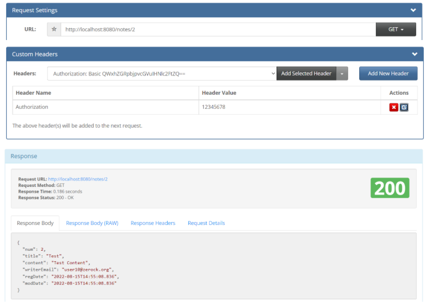Collapse the Custom Headers panel

[x=415, y=54]
